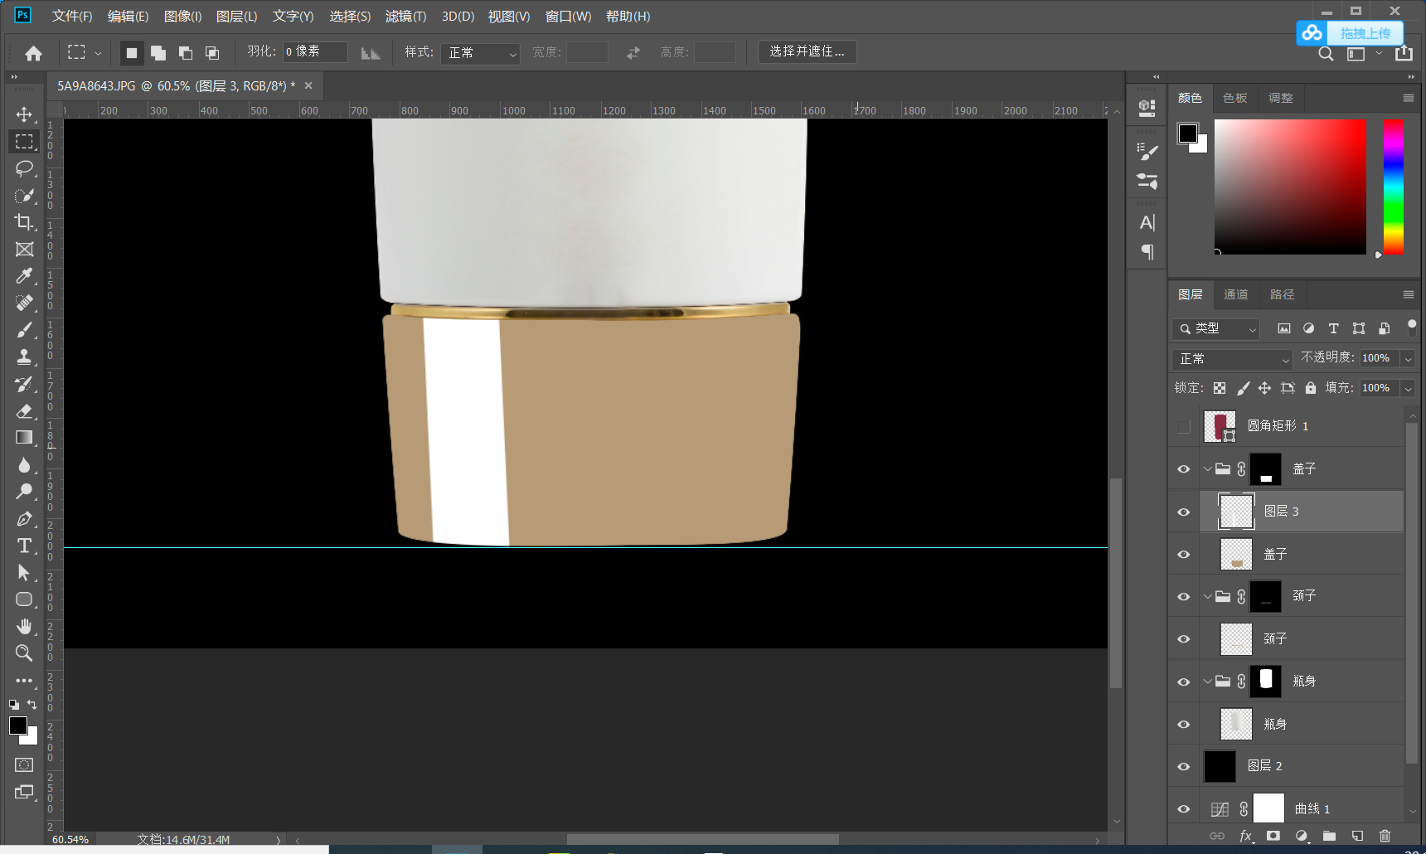This screenshot has width=1426, height=854.
Task: Open the 窗口(W) menu
Action: [568, 17]
